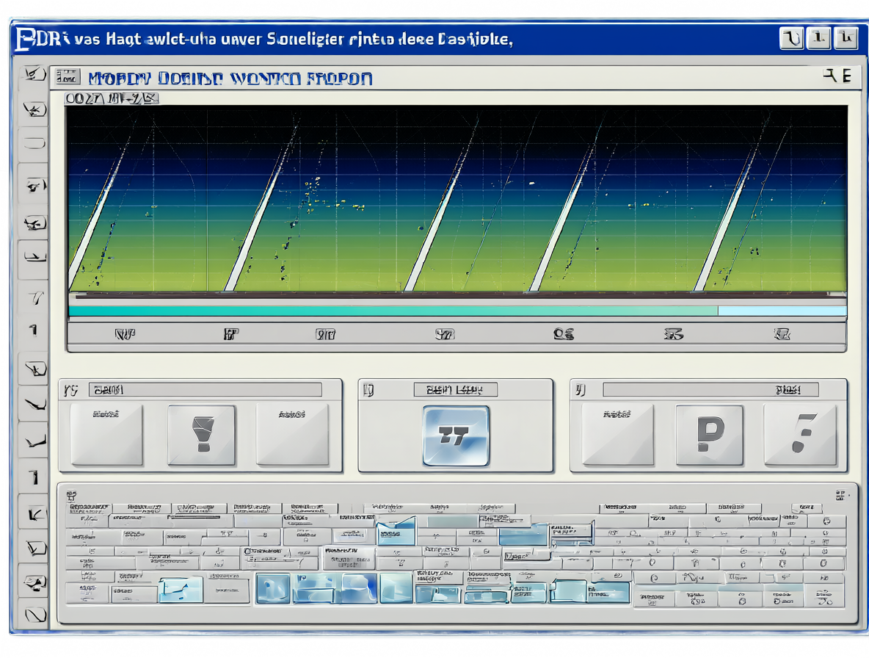The image size is (869, 658).
Task: Click the small icon at the top-left of the bottom grid panel
Action: click(x=71, y=495)
